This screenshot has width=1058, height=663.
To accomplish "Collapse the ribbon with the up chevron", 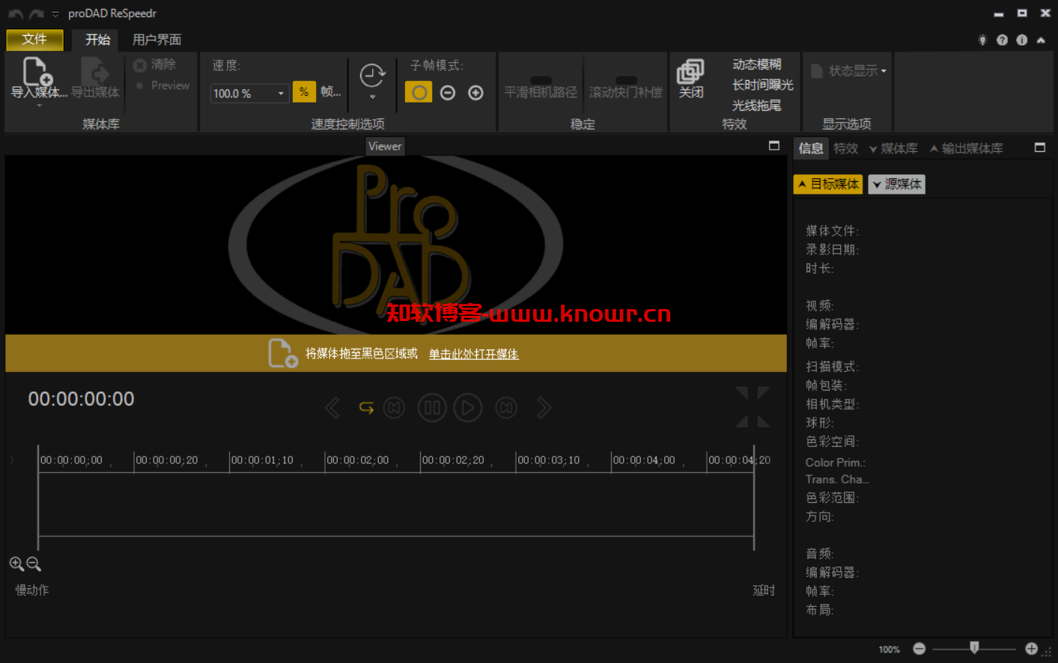I will tap(1041, 40).
